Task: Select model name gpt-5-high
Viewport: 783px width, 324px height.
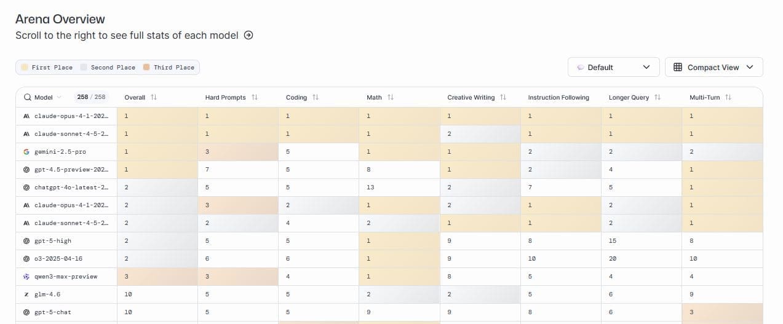Action: click(x=53, y=240)
